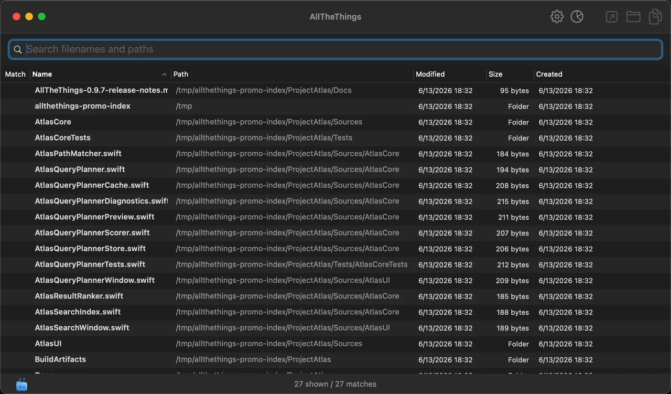Click the ProjectAtlas/Docs path cell

click(264, 90)
